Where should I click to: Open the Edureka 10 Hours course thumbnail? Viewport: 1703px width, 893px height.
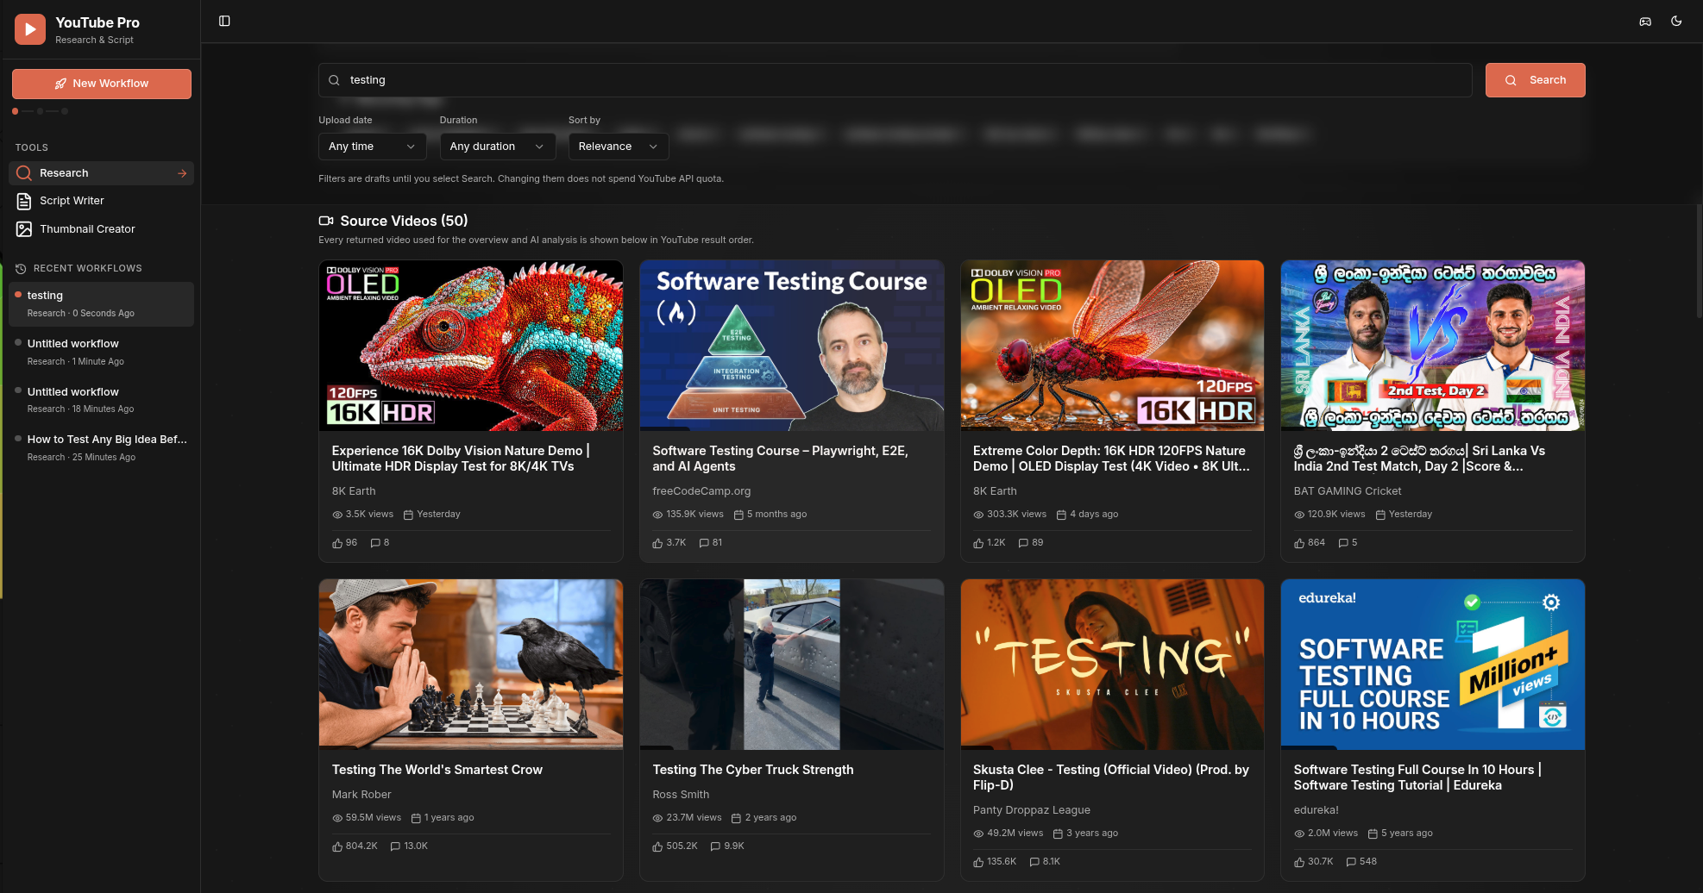(x=1433, y=665)
